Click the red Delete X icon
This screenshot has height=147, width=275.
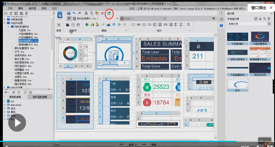[x=102, y=13]
